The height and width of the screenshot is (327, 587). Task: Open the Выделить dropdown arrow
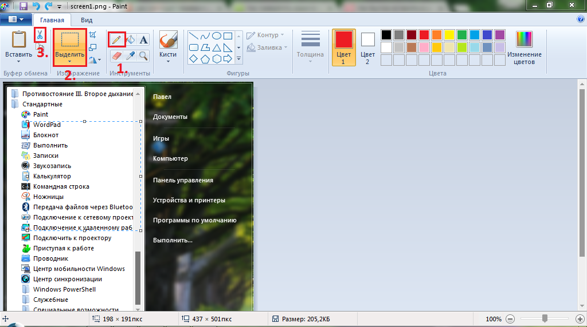coord(69,61)
